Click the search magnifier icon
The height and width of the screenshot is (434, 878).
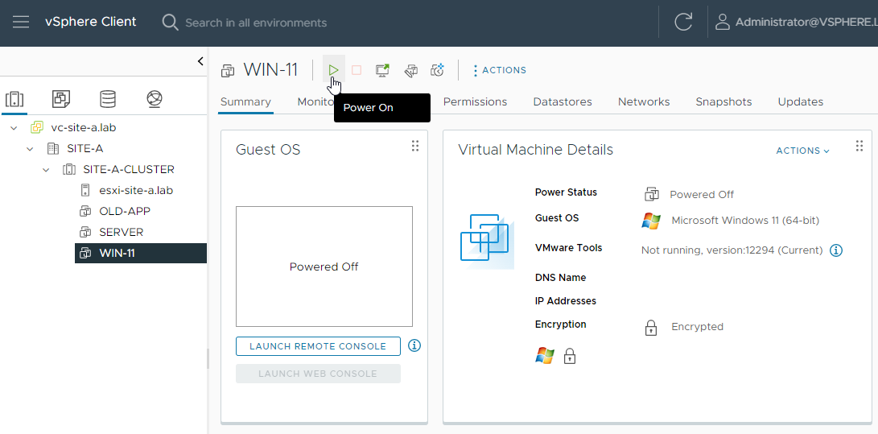(x=170, y=23)
